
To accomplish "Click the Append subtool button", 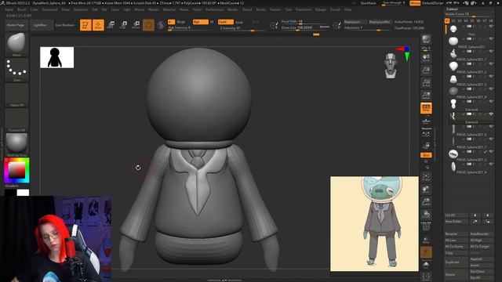I will [x=481, y=259].
